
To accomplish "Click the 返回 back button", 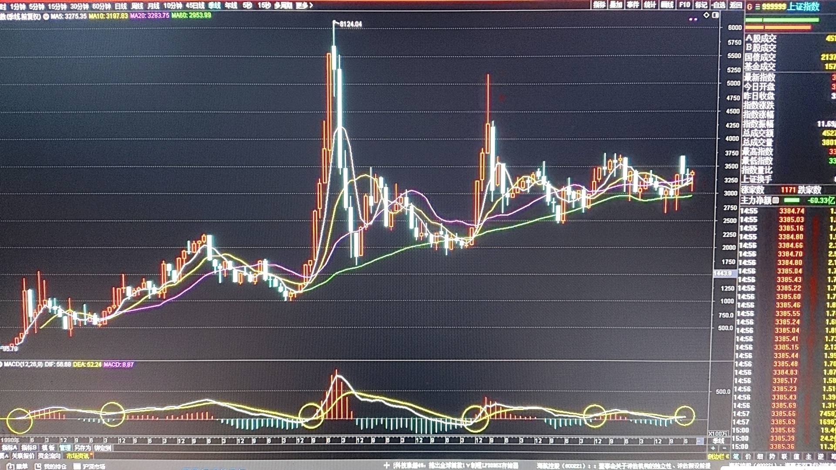I will pyautogui.click(x=736, y=5).
